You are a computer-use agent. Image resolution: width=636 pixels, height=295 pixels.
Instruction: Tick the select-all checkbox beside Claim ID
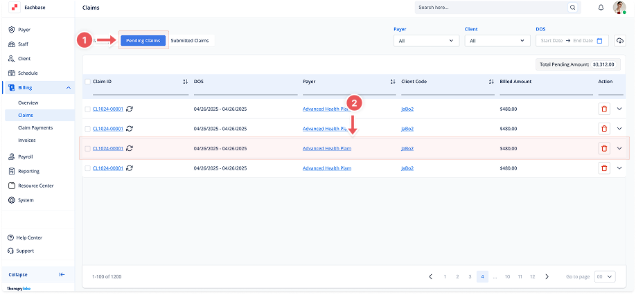point(87,82)
